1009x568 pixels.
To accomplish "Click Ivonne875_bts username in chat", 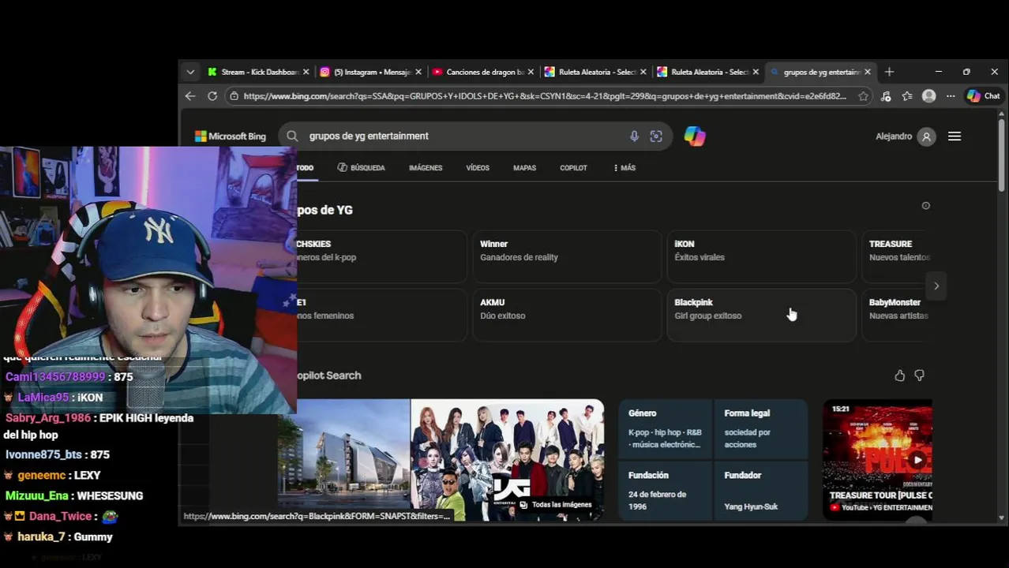I will point(43,454).
